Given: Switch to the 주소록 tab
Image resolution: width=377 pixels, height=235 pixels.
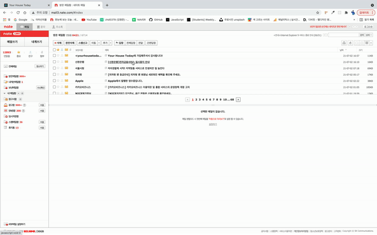Looking at the screenshot, I should (x=57, y=26).
